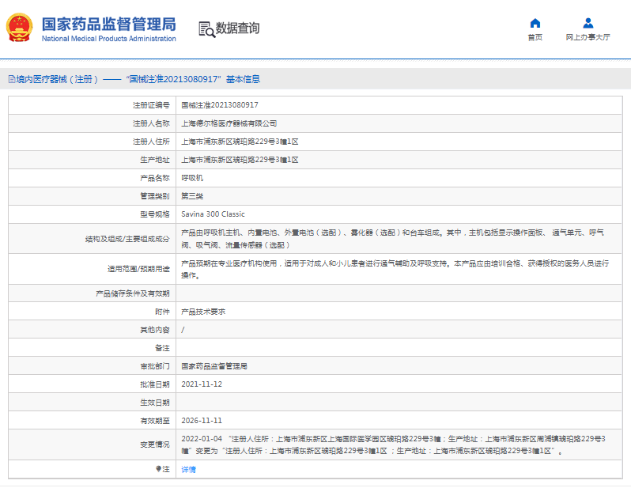Click the 产品储存条件及有效期 label

pyautogui.click(x=133, y=293)
